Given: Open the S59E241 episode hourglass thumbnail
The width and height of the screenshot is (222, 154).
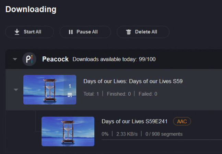Looking at the screenshot, I should pyautogui.click(x=68, y=131).
